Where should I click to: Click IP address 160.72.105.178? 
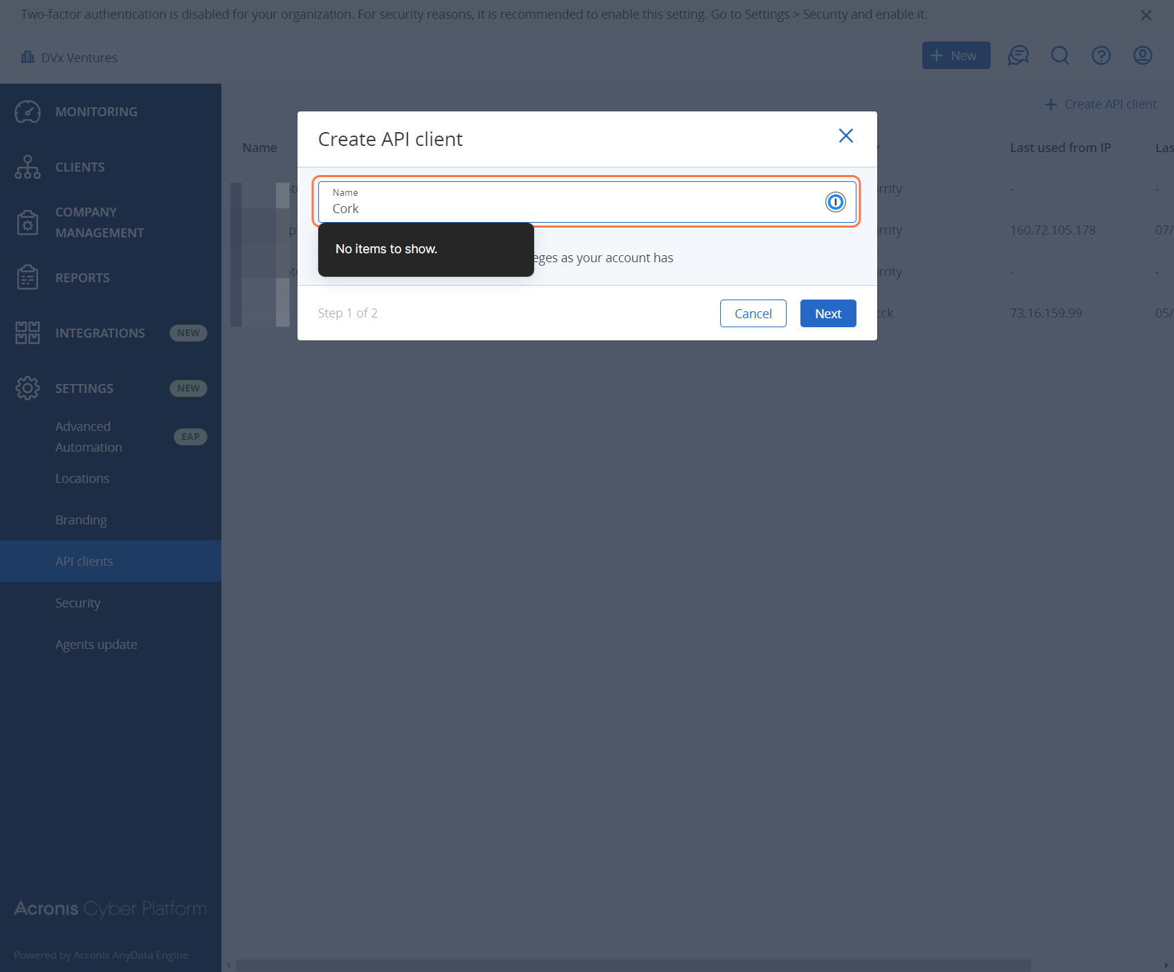coord(1052,230)
